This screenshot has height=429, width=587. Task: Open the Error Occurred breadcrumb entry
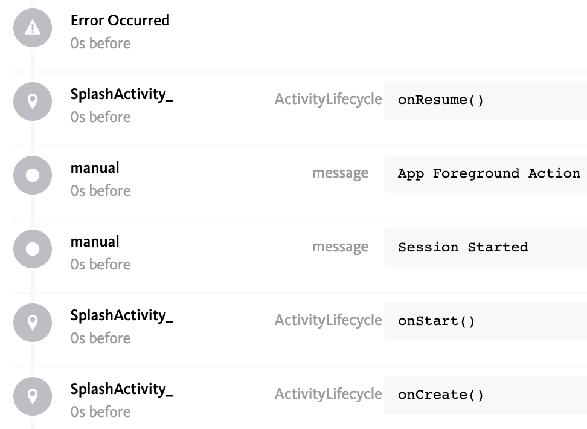[120, 20]
